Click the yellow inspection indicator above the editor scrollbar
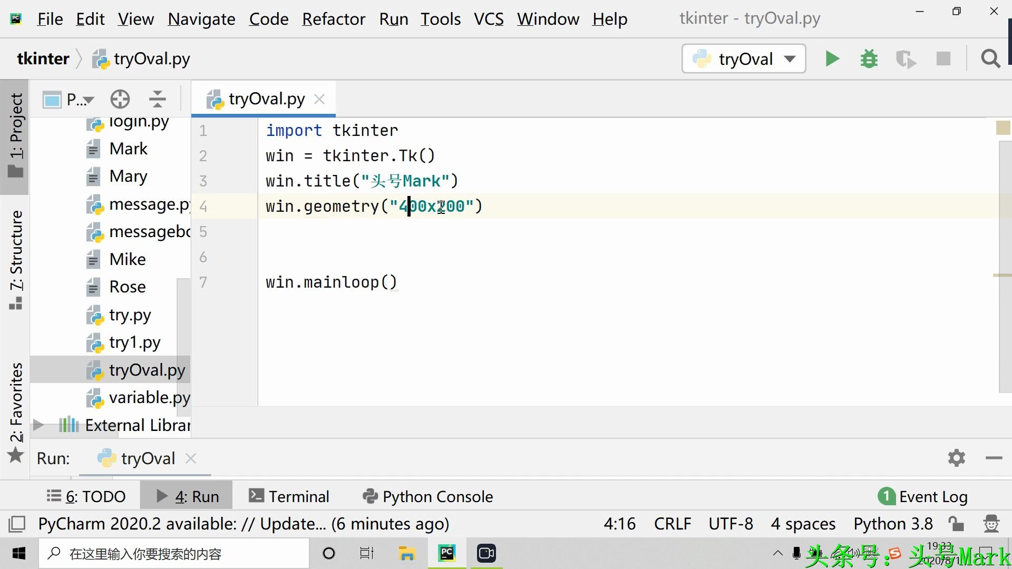This screenshot has width=1012, height=569. tap(1003, 128)
